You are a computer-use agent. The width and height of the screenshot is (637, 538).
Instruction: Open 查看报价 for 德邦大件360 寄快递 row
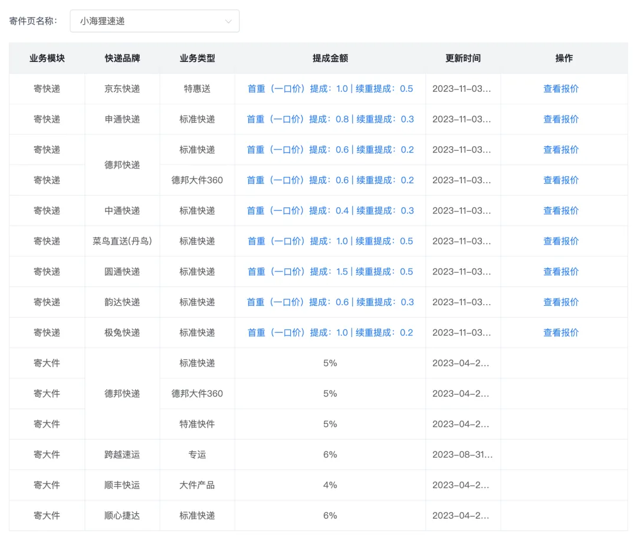(x=561, y=180)
